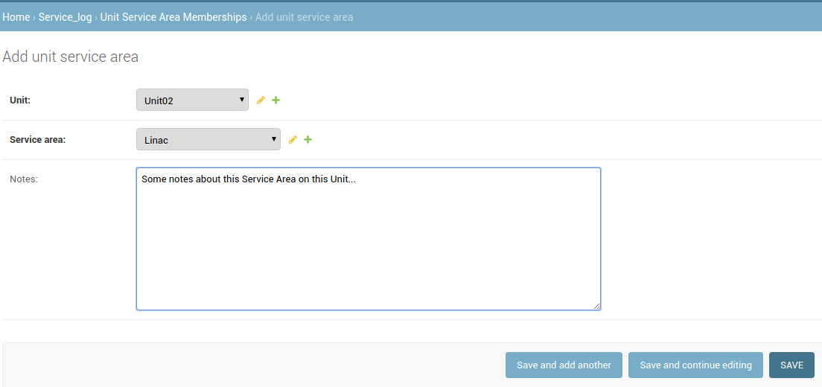
Task: Open Unit Service Area Memberships breadcrumb
Action: pyautogui.click(x=173, y=17)
